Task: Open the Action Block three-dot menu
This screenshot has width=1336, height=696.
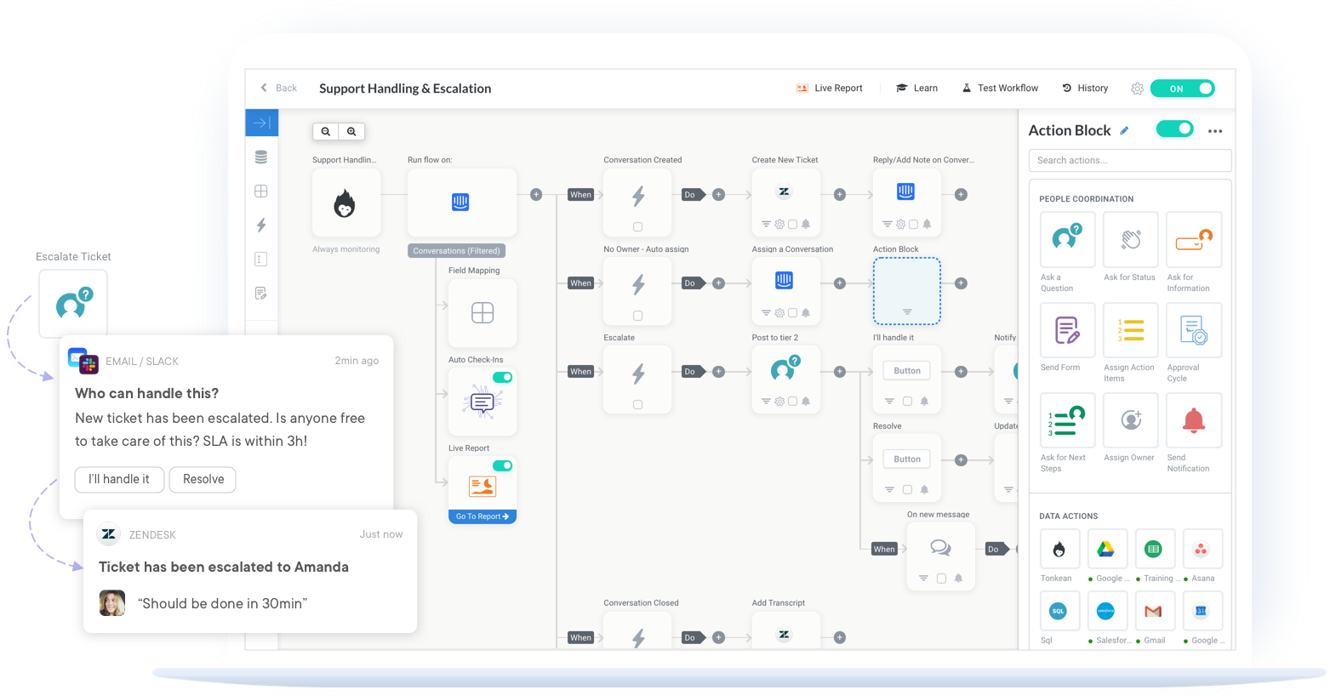Action: [x=1215, y=131]
